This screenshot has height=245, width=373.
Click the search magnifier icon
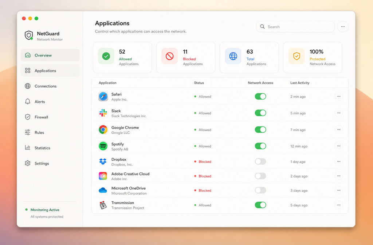(x=262, y=26)
